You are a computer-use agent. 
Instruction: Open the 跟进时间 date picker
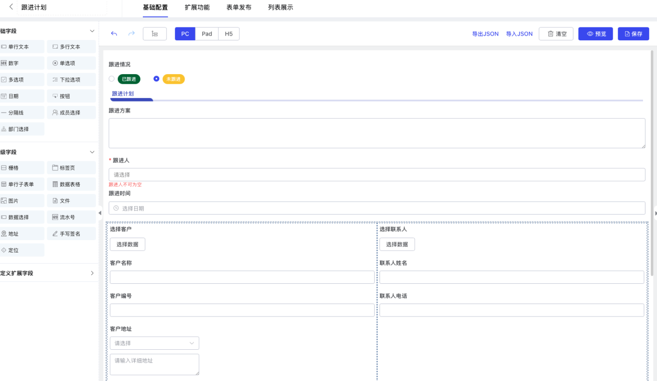377,208
